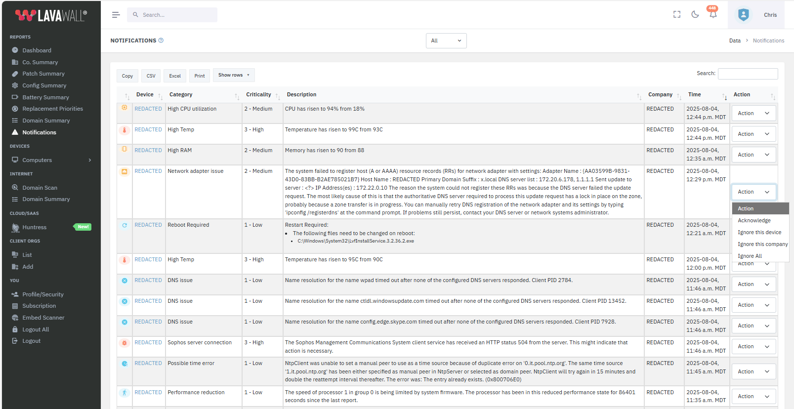
Task: Open the All filter dropdown
Action: [446, 41]
